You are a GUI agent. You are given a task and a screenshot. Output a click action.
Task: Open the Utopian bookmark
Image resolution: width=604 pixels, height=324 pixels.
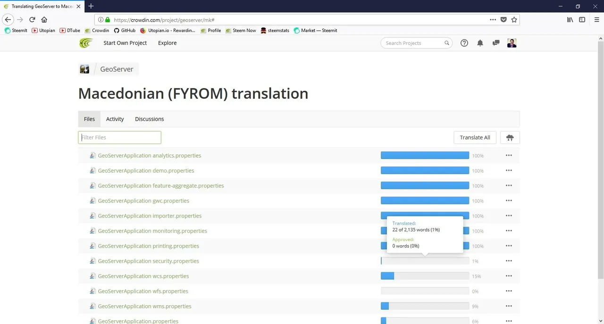(43, 31)
